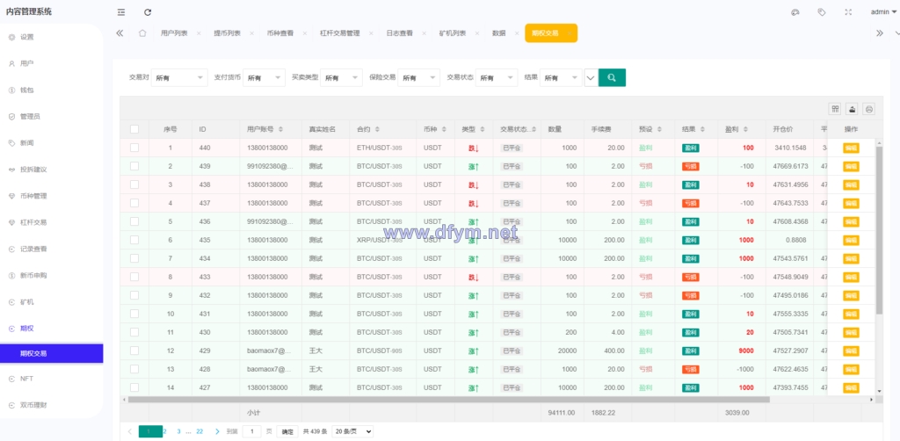Check the row with ID 439
Screen dimensions: 900x441
pyautogui.click(x=134, y=166)
